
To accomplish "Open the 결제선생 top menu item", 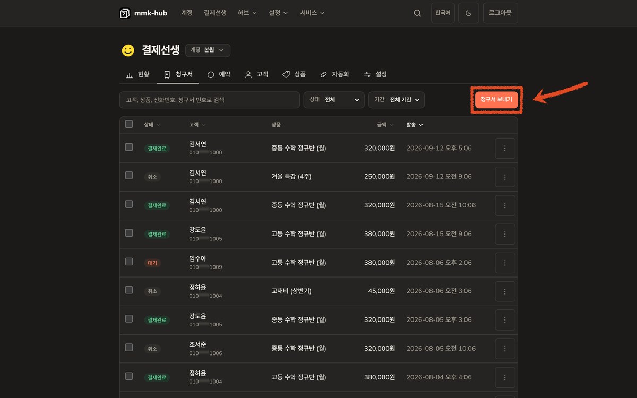I will 215,13.
